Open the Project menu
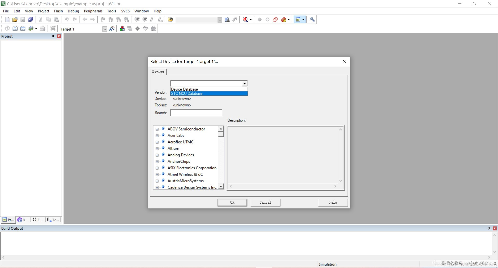Screen dimensions: 498x268 pos(44,11)
